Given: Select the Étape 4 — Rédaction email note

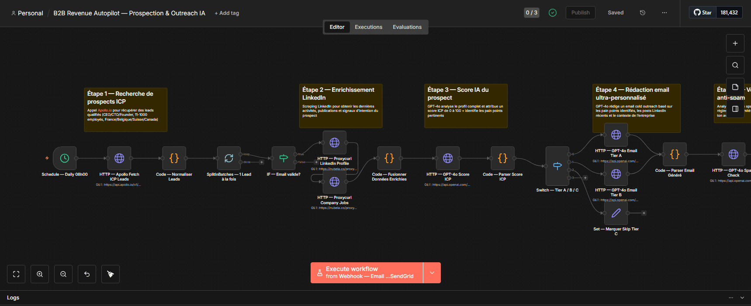Looking at the screenshot, I should 637,108.
